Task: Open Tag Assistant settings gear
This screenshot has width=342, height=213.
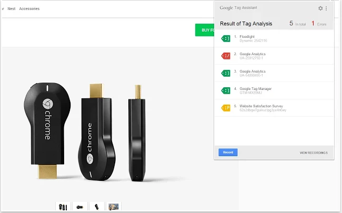Action: click(320, 8)
